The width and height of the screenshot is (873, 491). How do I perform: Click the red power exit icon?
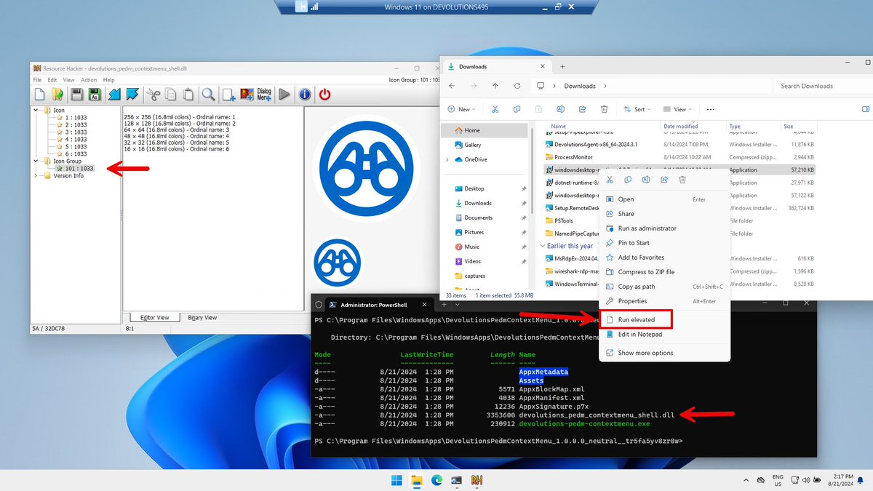(x=325, y=95)
